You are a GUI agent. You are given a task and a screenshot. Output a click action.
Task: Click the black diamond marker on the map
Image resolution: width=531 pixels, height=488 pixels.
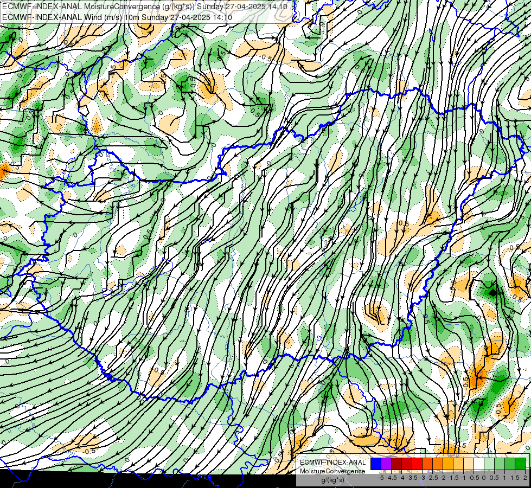493,292
